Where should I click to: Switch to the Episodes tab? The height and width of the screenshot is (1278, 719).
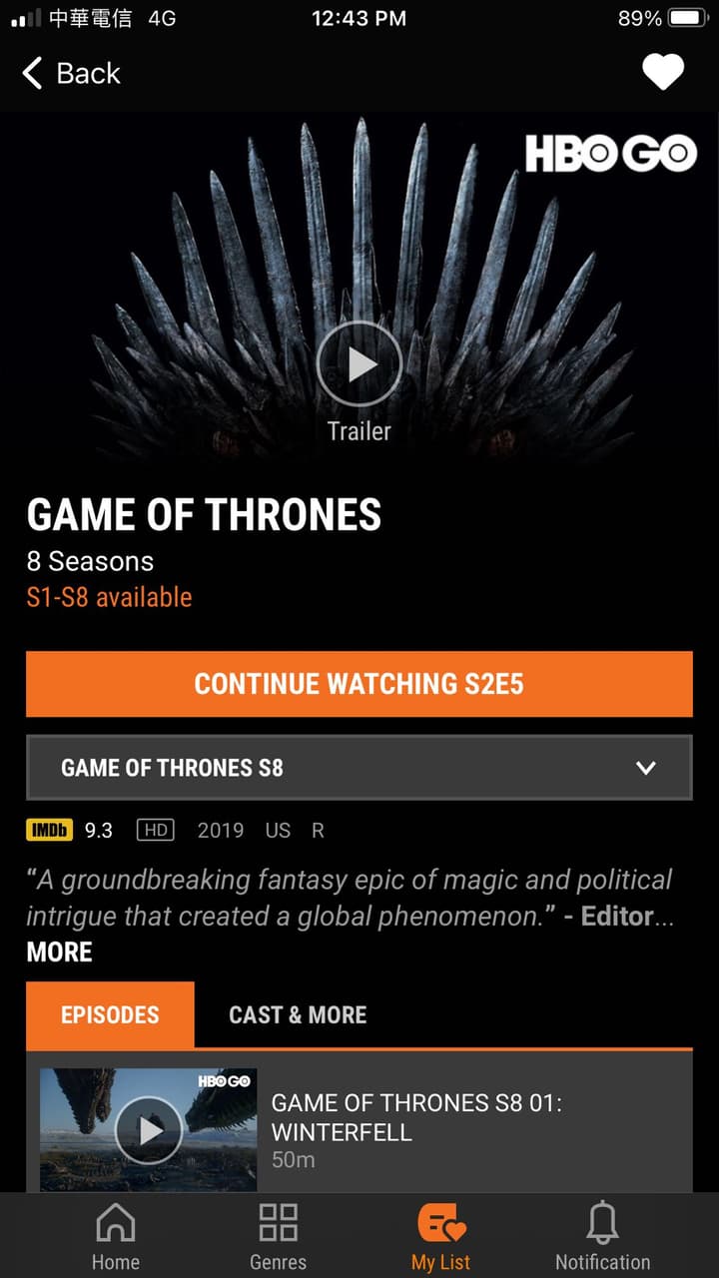tap(110, 1014)
